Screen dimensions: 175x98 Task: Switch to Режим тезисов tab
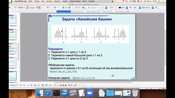[107, 11]
